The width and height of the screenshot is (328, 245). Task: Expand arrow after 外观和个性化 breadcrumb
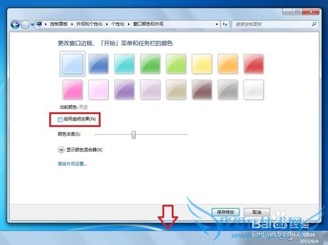pyautogui.click(x=107, y=24)
